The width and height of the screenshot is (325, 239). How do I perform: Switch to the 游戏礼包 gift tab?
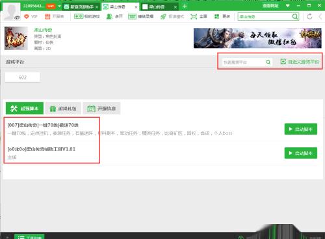tap(63, 108)
